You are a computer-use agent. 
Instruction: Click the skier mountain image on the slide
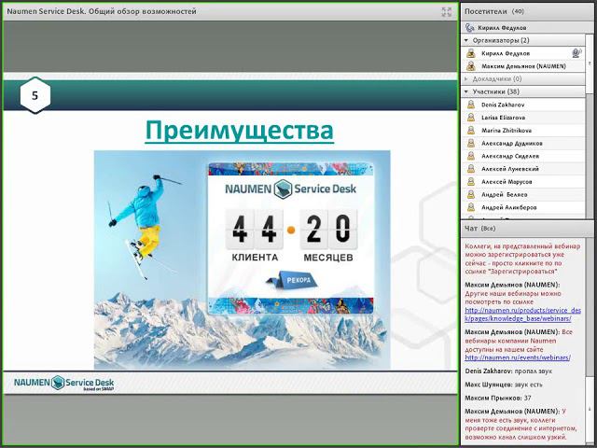(243, 259)
